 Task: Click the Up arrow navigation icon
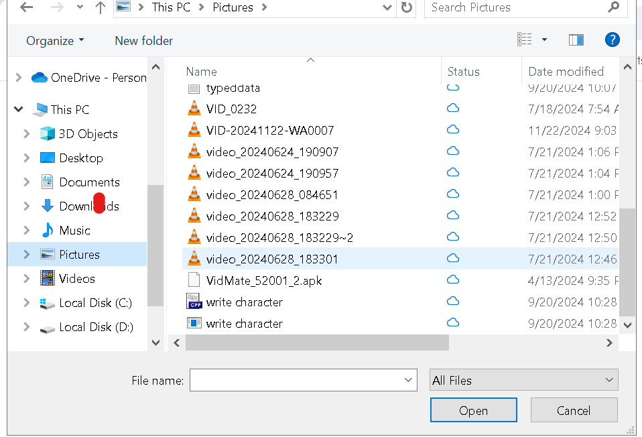click(x=101, y=8)
